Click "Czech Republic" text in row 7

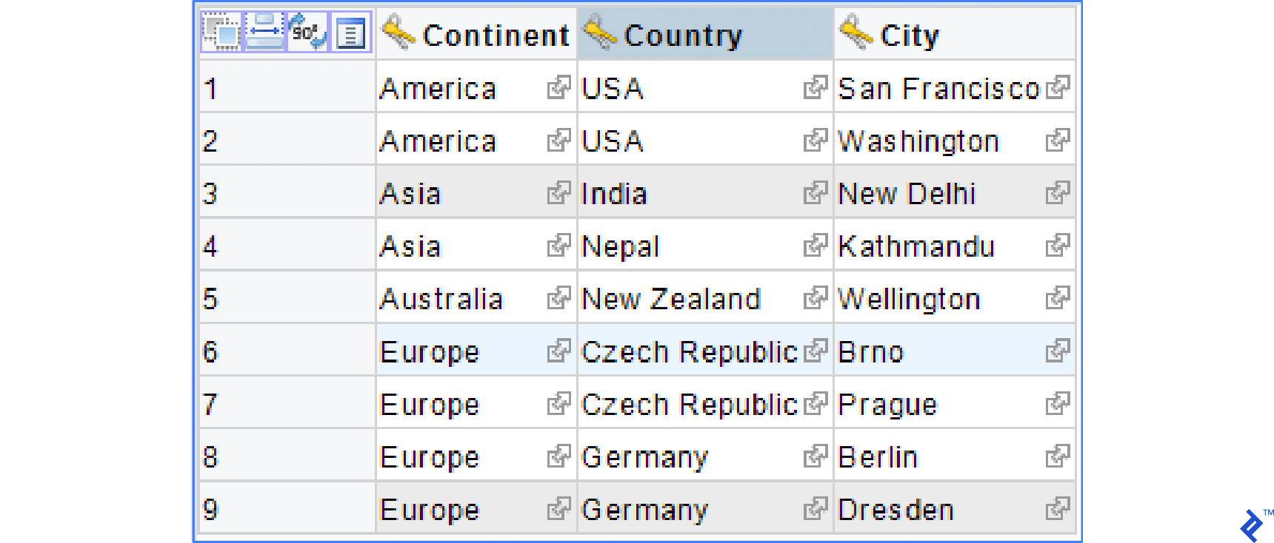coord(689,405)
